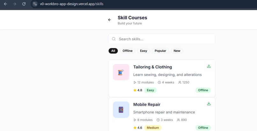Click the Build your future subtitle
This screenshot has height=131, width=257.
(x=130, y=23)
